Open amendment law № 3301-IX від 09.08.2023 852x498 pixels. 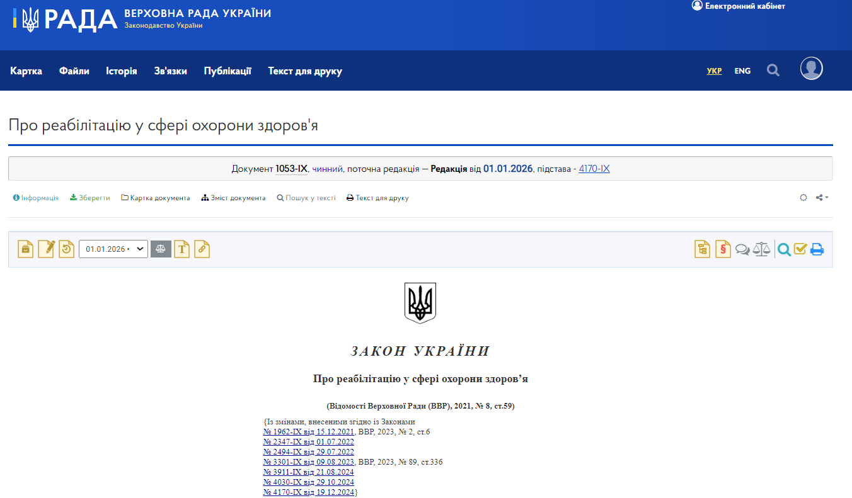coord(309,462)
